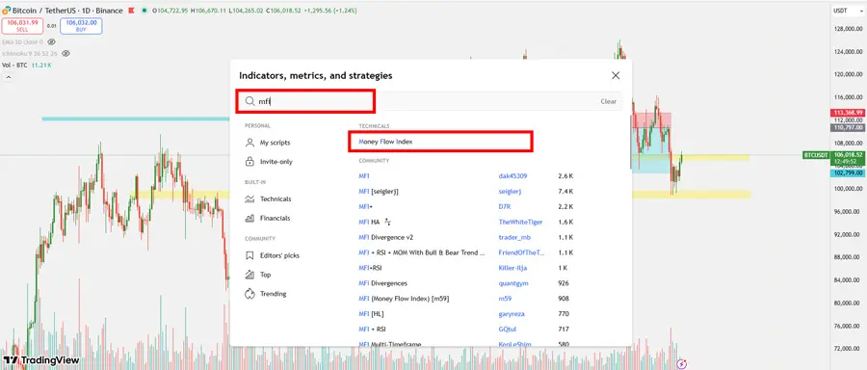The height and width of the screenshot is (370, 867).
Task: Select the MFI+ community script
Action: pos(365,206)
